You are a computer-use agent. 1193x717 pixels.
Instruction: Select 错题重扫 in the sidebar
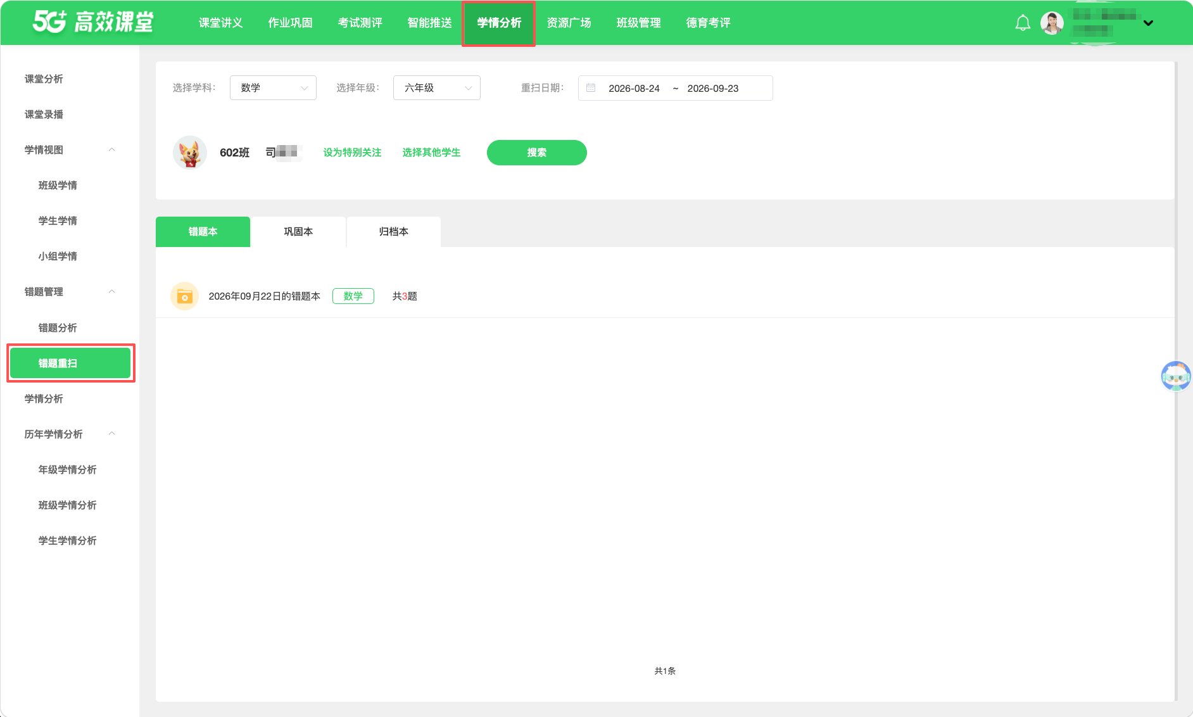click(70, 364)
